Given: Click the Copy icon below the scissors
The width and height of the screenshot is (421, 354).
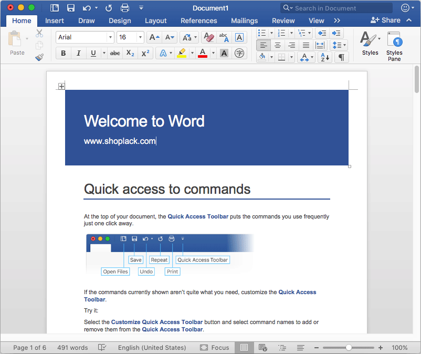Looking at the screenshot, I should point(39,45).
